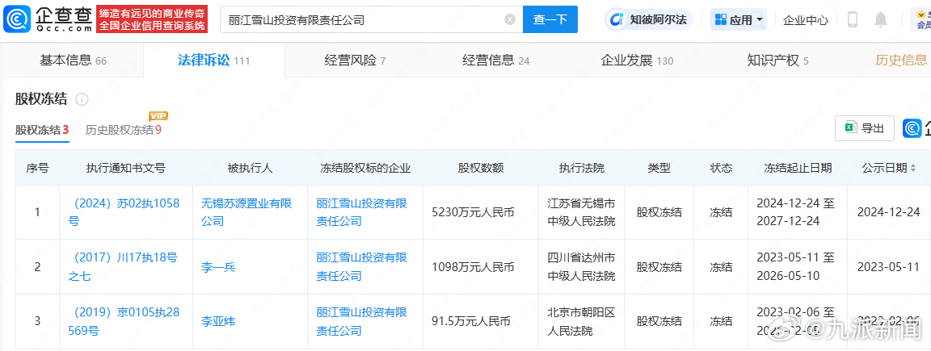
Task: Click the 5230万元人民币 amount cell
Action: [480, 212]
